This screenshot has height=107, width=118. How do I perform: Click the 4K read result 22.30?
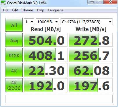pyautogui.click(x=46, y=70)
